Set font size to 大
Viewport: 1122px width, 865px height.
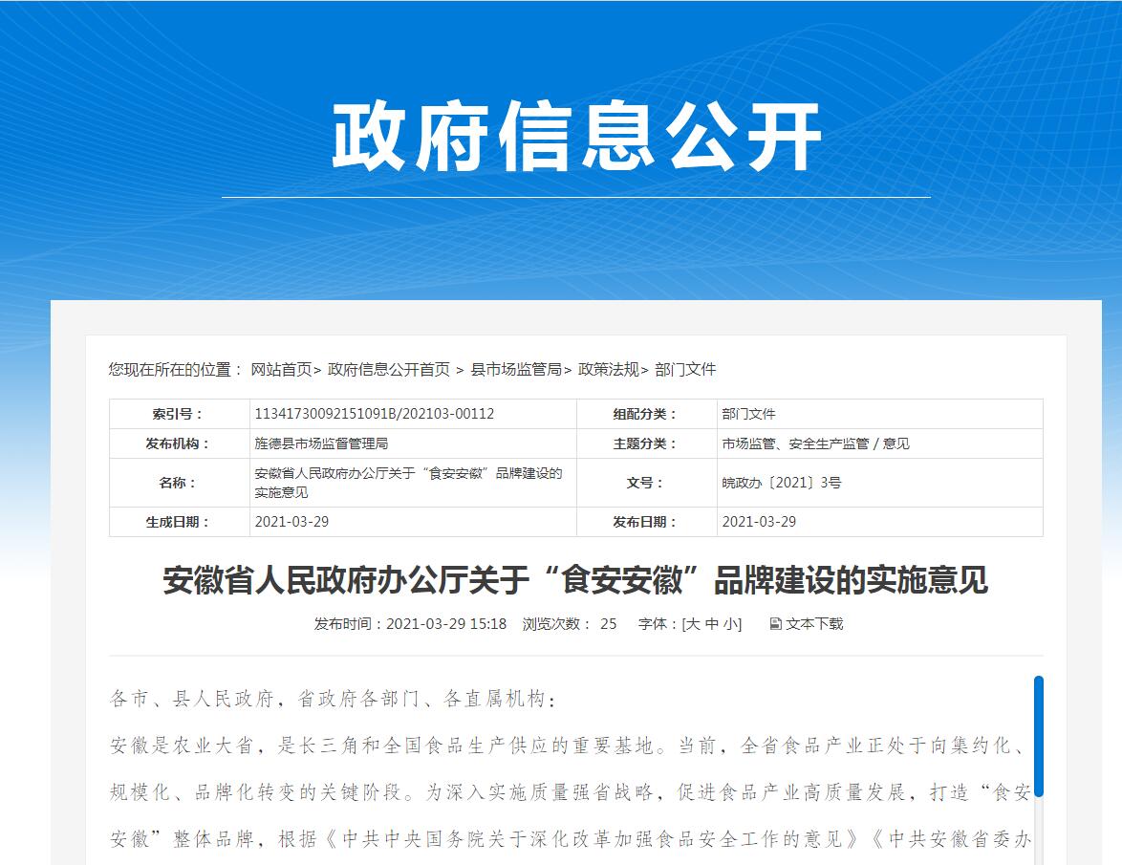(x=693, y=624)
